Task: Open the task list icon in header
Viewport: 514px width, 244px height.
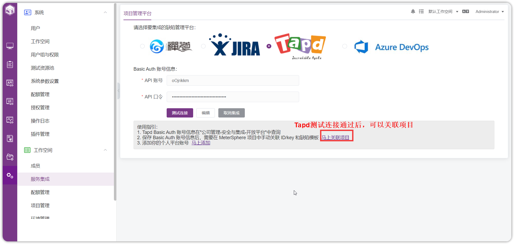Action: click(421, 11)
